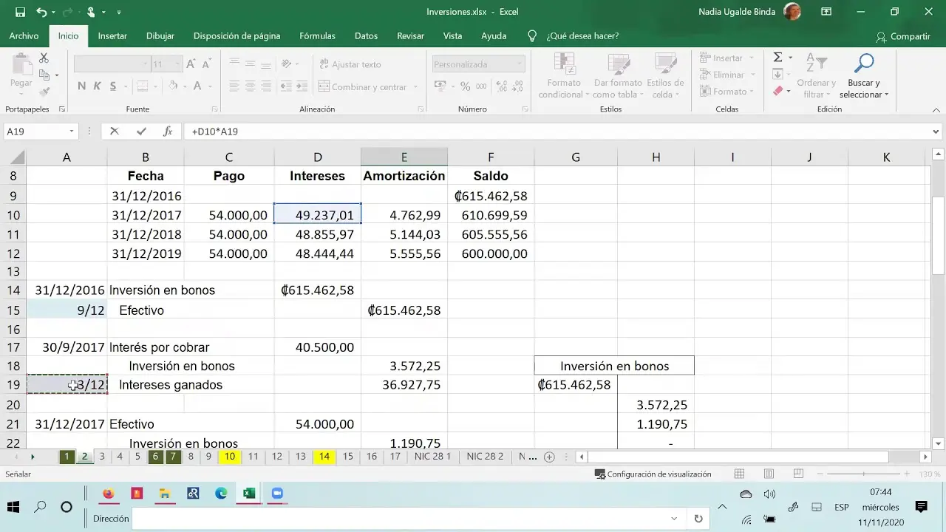This screenshot has width=946, height=532.
Task: Clear contents with the eraser icon
Action: point(777,92)
